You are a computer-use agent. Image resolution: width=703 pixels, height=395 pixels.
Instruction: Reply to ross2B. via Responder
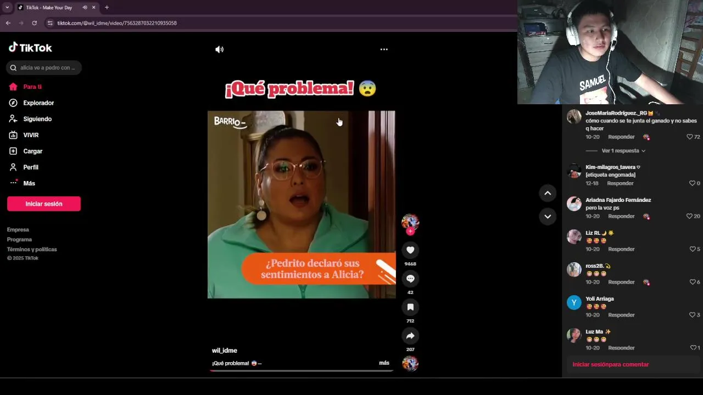point(621,282)
